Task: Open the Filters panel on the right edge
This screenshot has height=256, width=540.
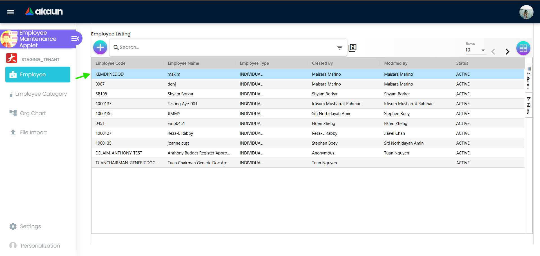Action: (529, 105)
